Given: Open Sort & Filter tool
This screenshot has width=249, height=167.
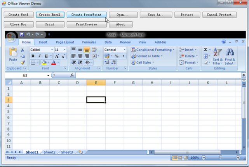Looking at the screenshot, I should (x=218, y=57).
